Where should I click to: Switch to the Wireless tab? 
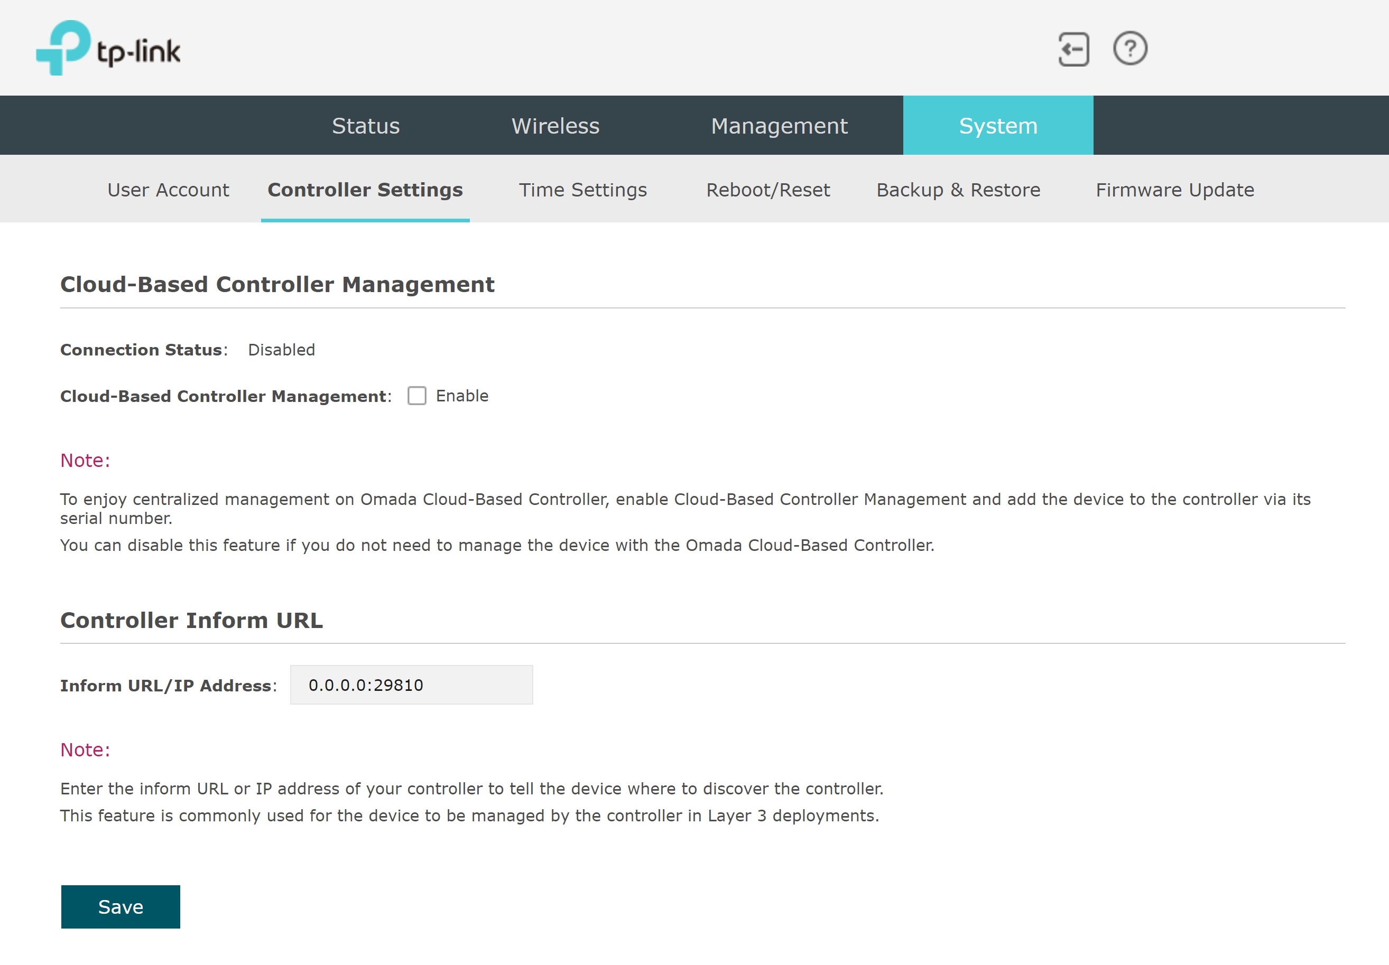tap(555, 126)
